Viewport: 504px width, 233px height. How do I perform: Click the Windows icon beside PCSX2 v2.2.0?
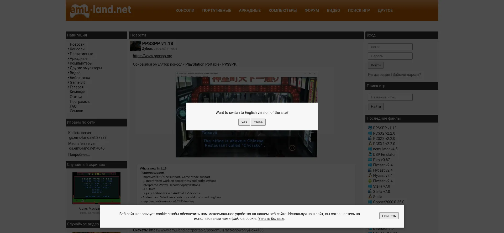[x=370, y=133]
